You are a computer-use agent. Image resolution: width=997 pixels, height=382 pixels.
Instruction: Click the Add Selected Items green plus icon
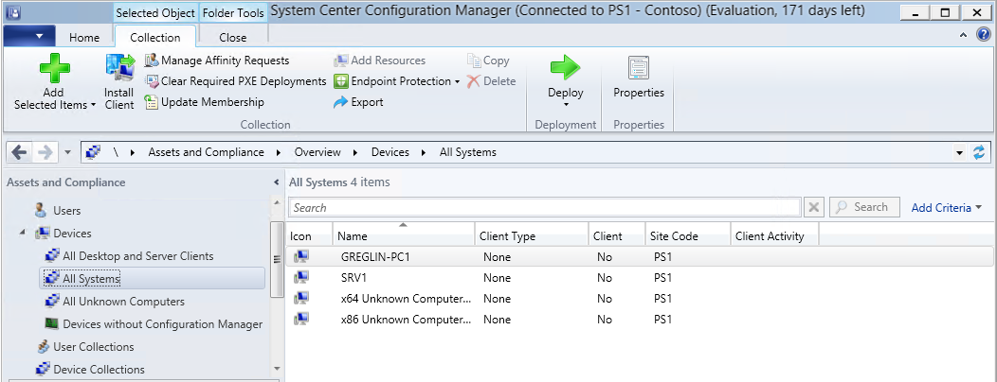pos(54,68)
